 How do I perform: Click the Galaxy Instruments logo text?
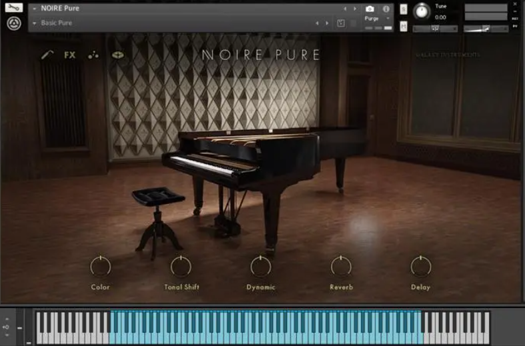click(x=448, y=55)
